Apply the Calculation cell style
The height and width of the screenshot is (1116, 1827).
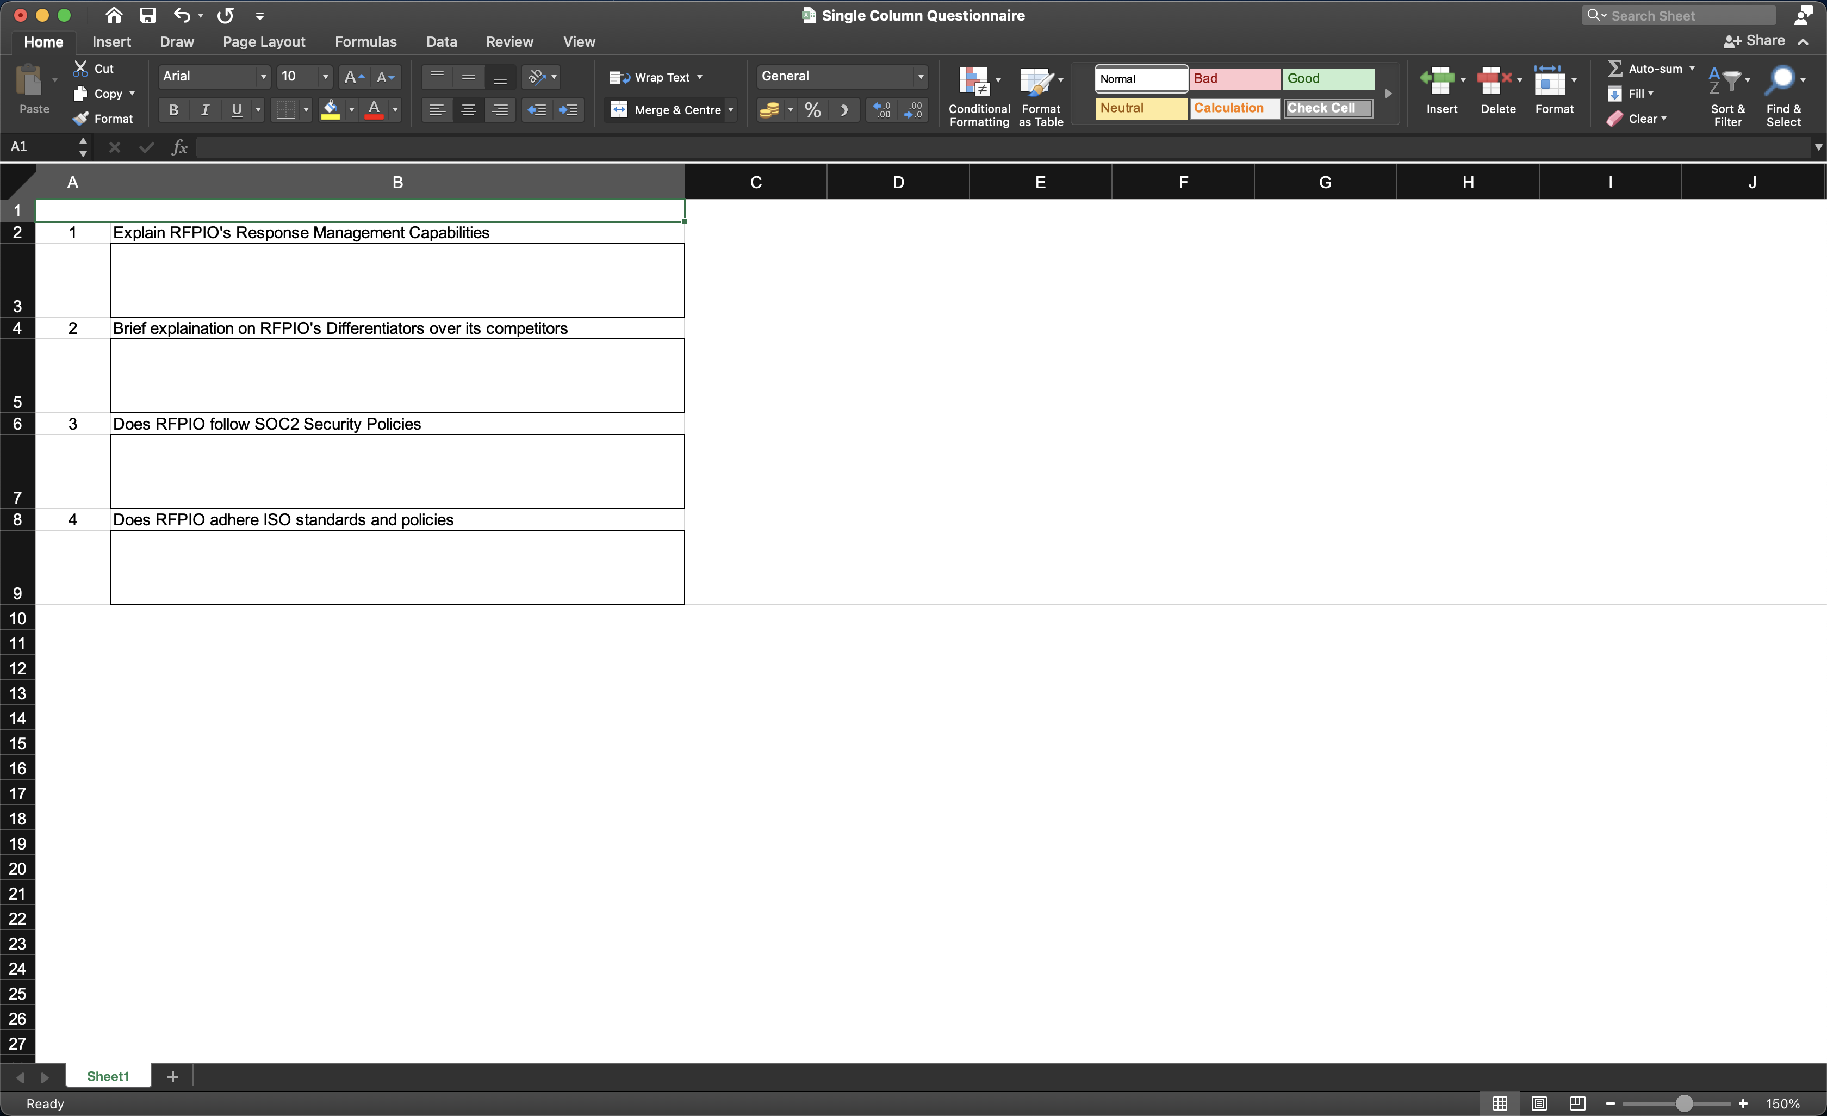click(x=1234, y=108)
